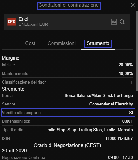The image size is (138, 160).
Task: Click the ENEL:xmil EUR ticker text
Action: [33, 24]
